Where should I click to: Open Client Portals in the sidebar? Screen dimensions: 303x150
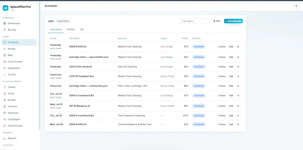tap(19, 126)
